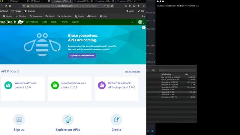
Task: Open a new browser tab with plus
Action: 139,1
